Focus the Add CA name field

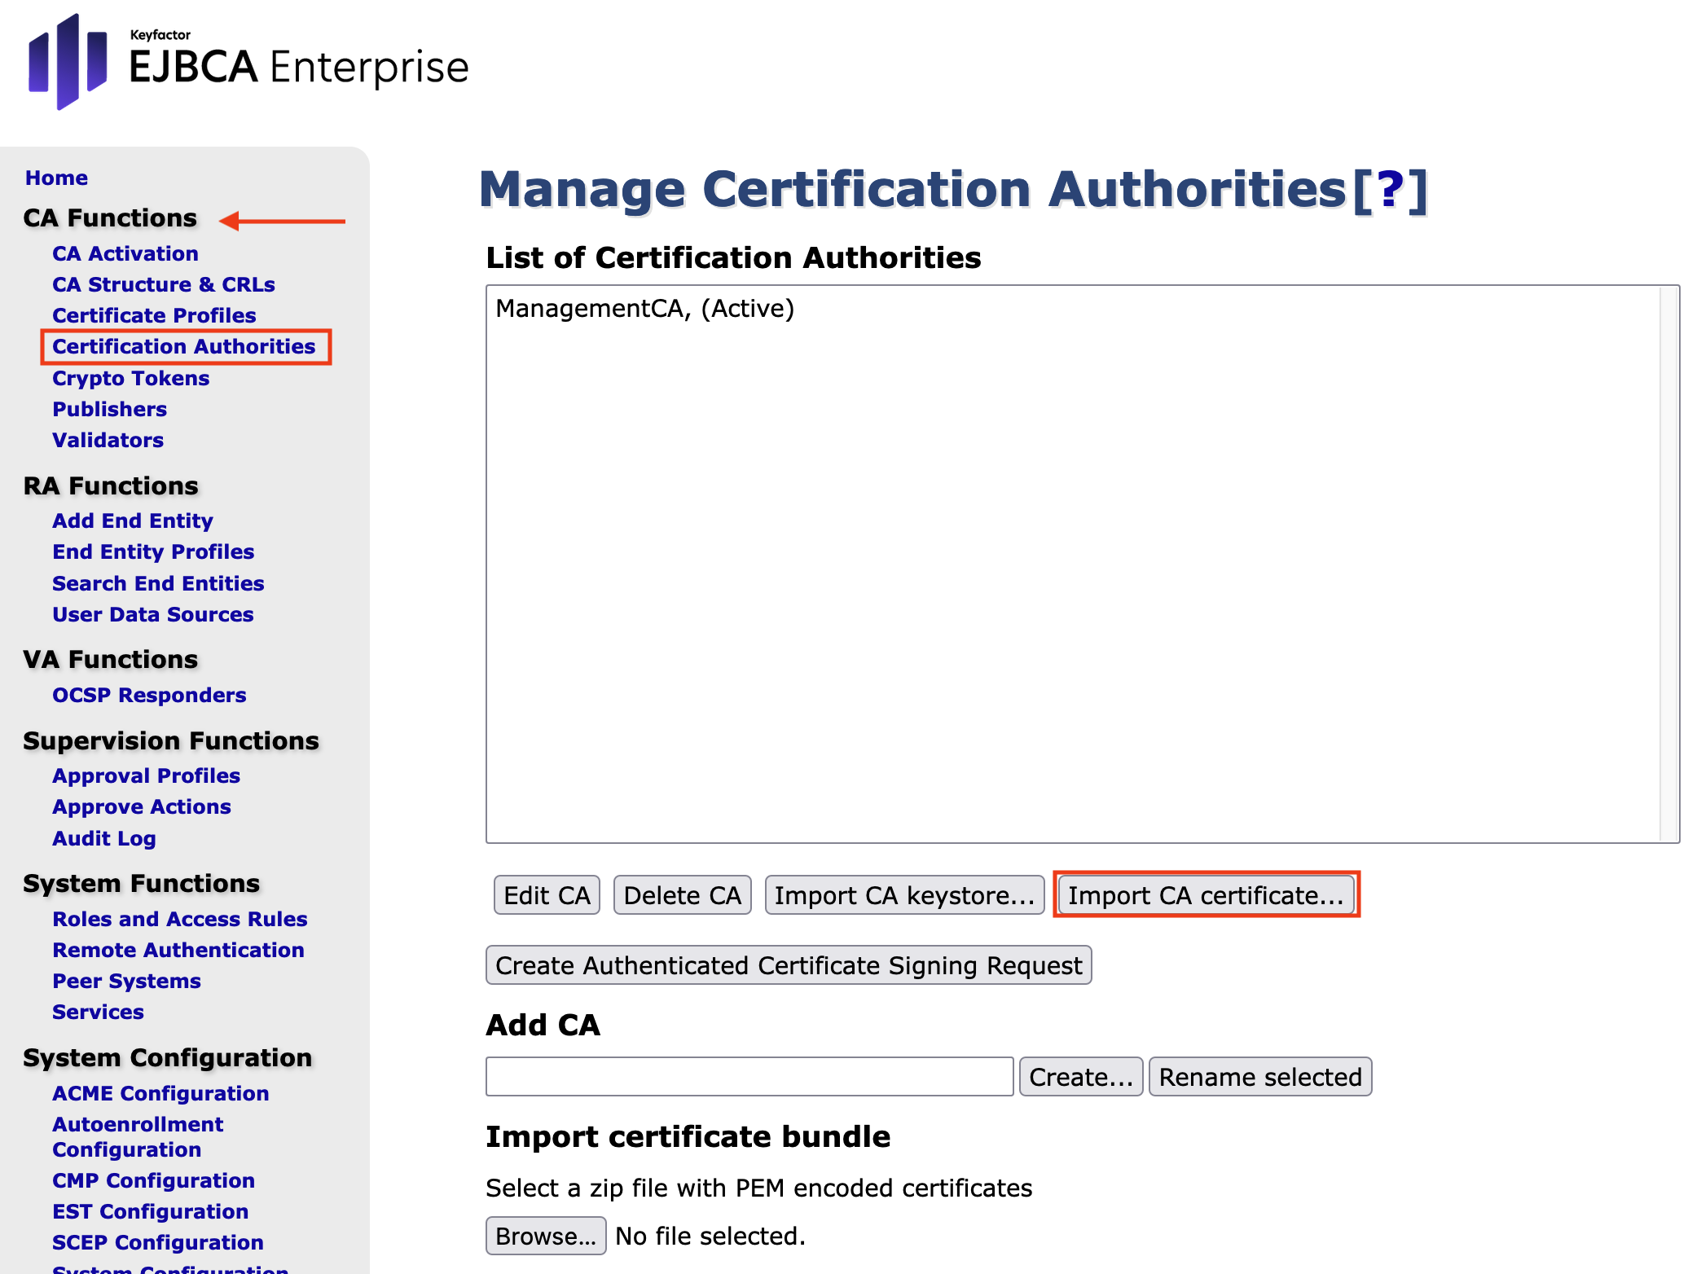point(749,1077)
